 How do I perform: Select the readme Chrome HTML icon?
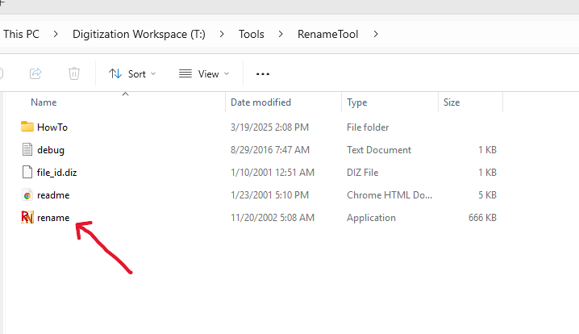coord(27,194)
